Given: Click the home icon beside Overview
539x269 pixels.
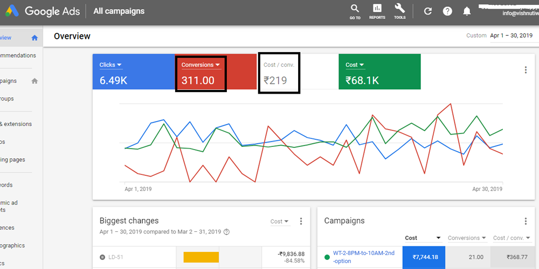Looking at the screenshot, I should [x=34, y=38].
